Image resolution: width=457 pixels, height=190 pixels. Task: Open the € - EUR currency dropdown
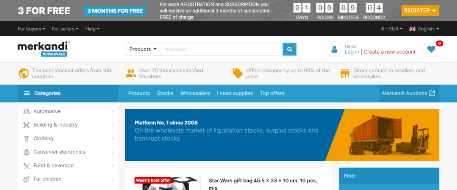pyautogui.click(x=392, y=29)
